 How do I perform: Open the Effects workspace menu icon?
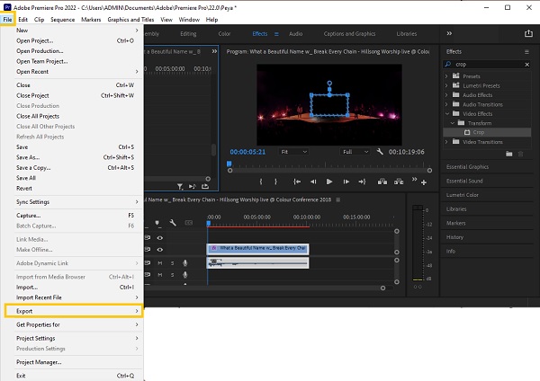pyautogui.click(x=276, y=34)
